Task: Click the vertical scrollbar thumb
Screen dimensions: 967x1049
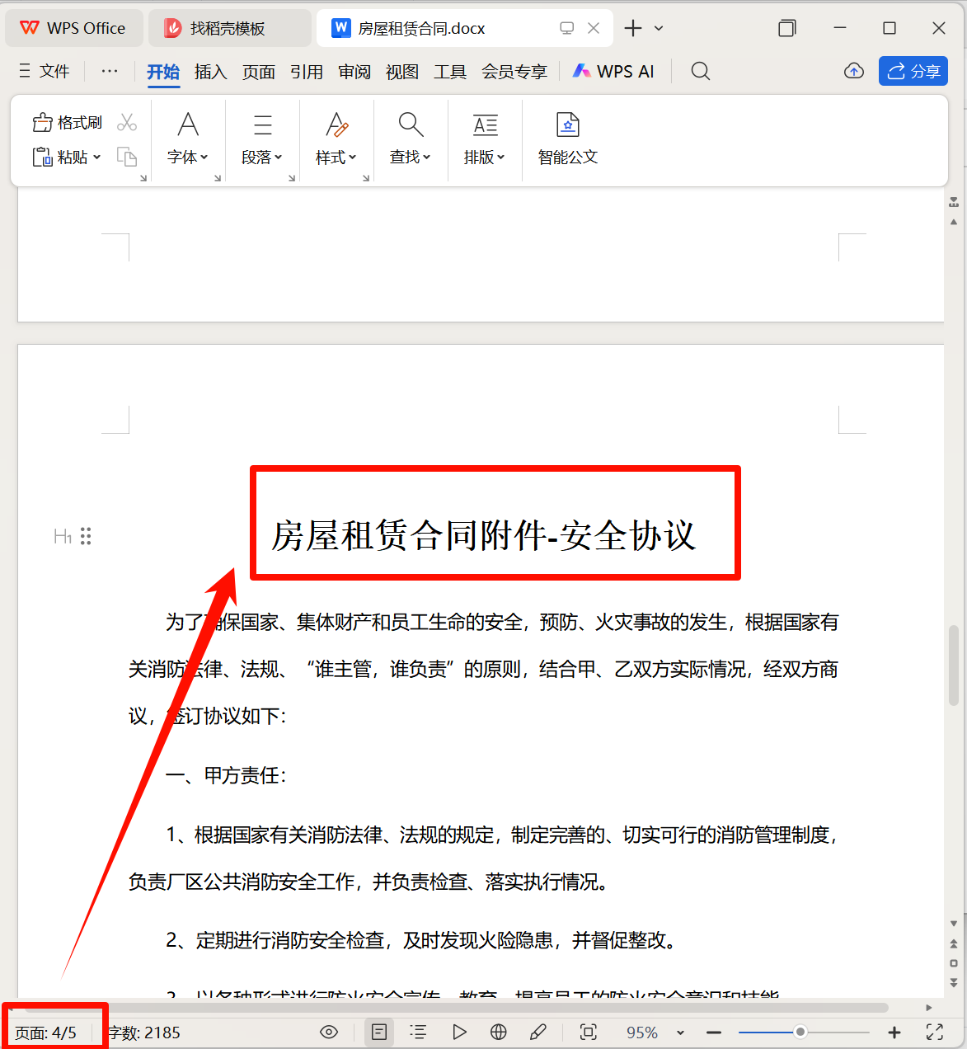Action: (954, 666)
